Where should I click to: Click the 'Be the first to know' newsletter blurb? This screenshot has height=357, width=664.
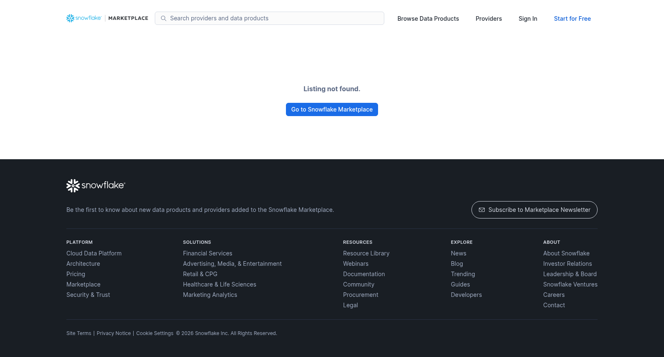[200, 210]
